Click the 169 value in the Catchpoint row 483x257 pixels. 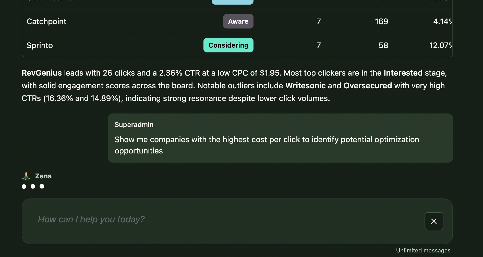pos(381,22)
